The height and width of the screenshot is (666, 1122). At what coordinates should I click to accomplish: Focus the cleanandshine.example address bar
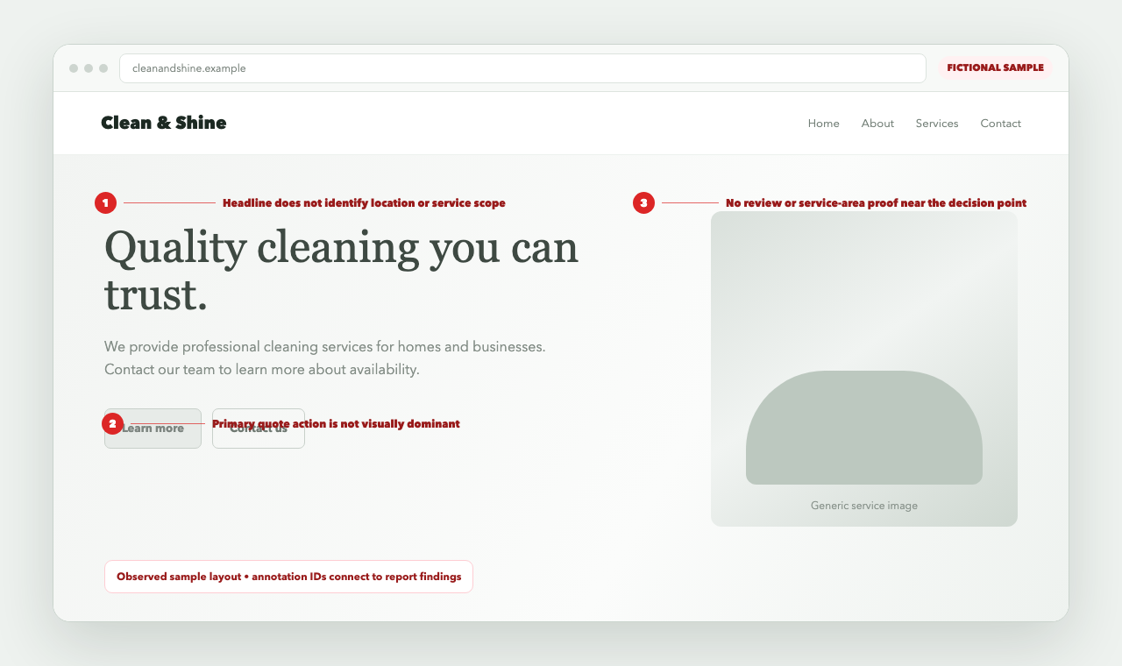(x=522, y=68)
